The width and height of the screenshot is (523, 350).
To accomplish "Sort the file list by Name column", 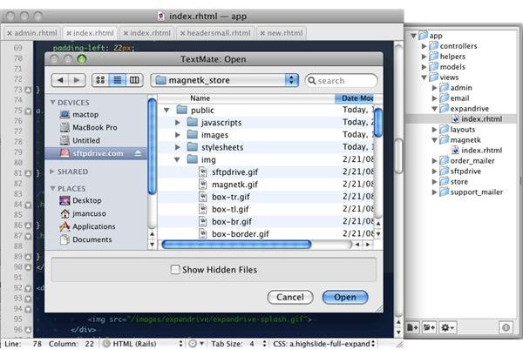I will [x=246, y=98].
